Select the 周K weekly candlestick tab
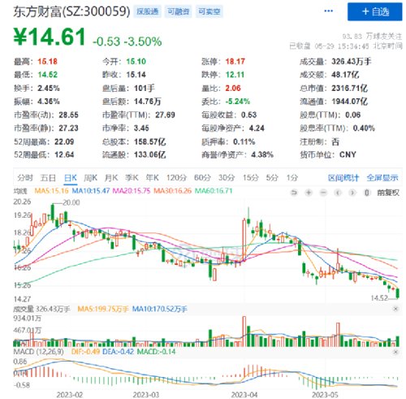Screen dimensions: 406x399 pos(90,178)
